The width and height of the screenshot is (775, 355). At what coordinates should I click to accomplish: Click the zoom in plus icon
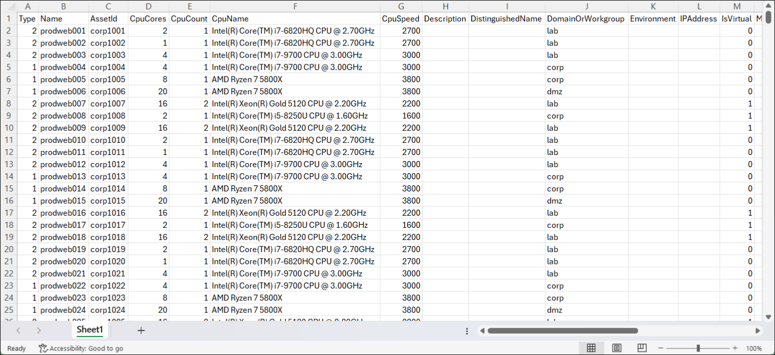(x=735, y=348)
